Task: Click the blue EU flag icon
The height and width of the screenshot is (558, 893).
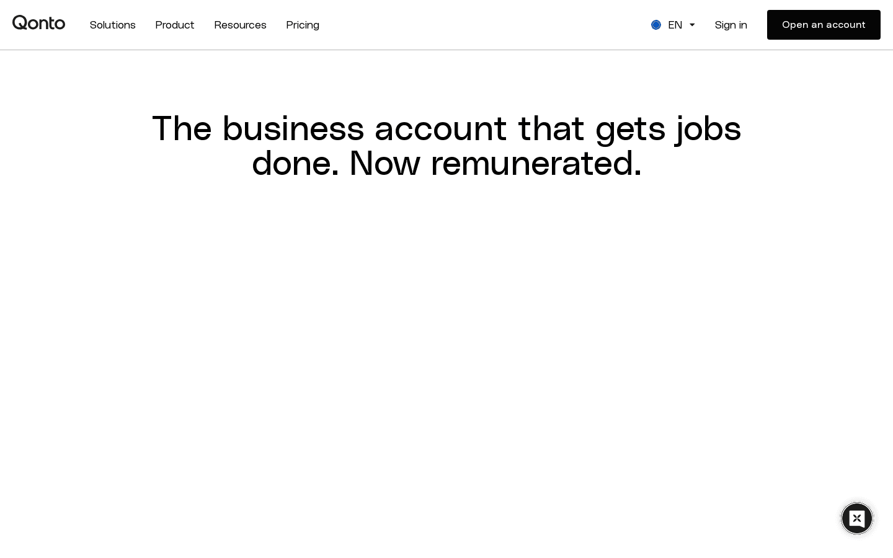Action: point(655,25)
